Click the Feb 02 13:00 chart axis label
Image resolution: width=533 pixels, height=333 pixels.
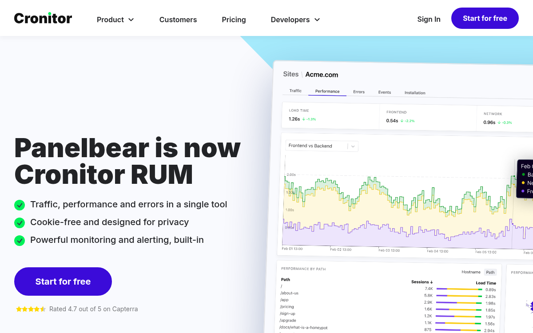click(341, 250)
